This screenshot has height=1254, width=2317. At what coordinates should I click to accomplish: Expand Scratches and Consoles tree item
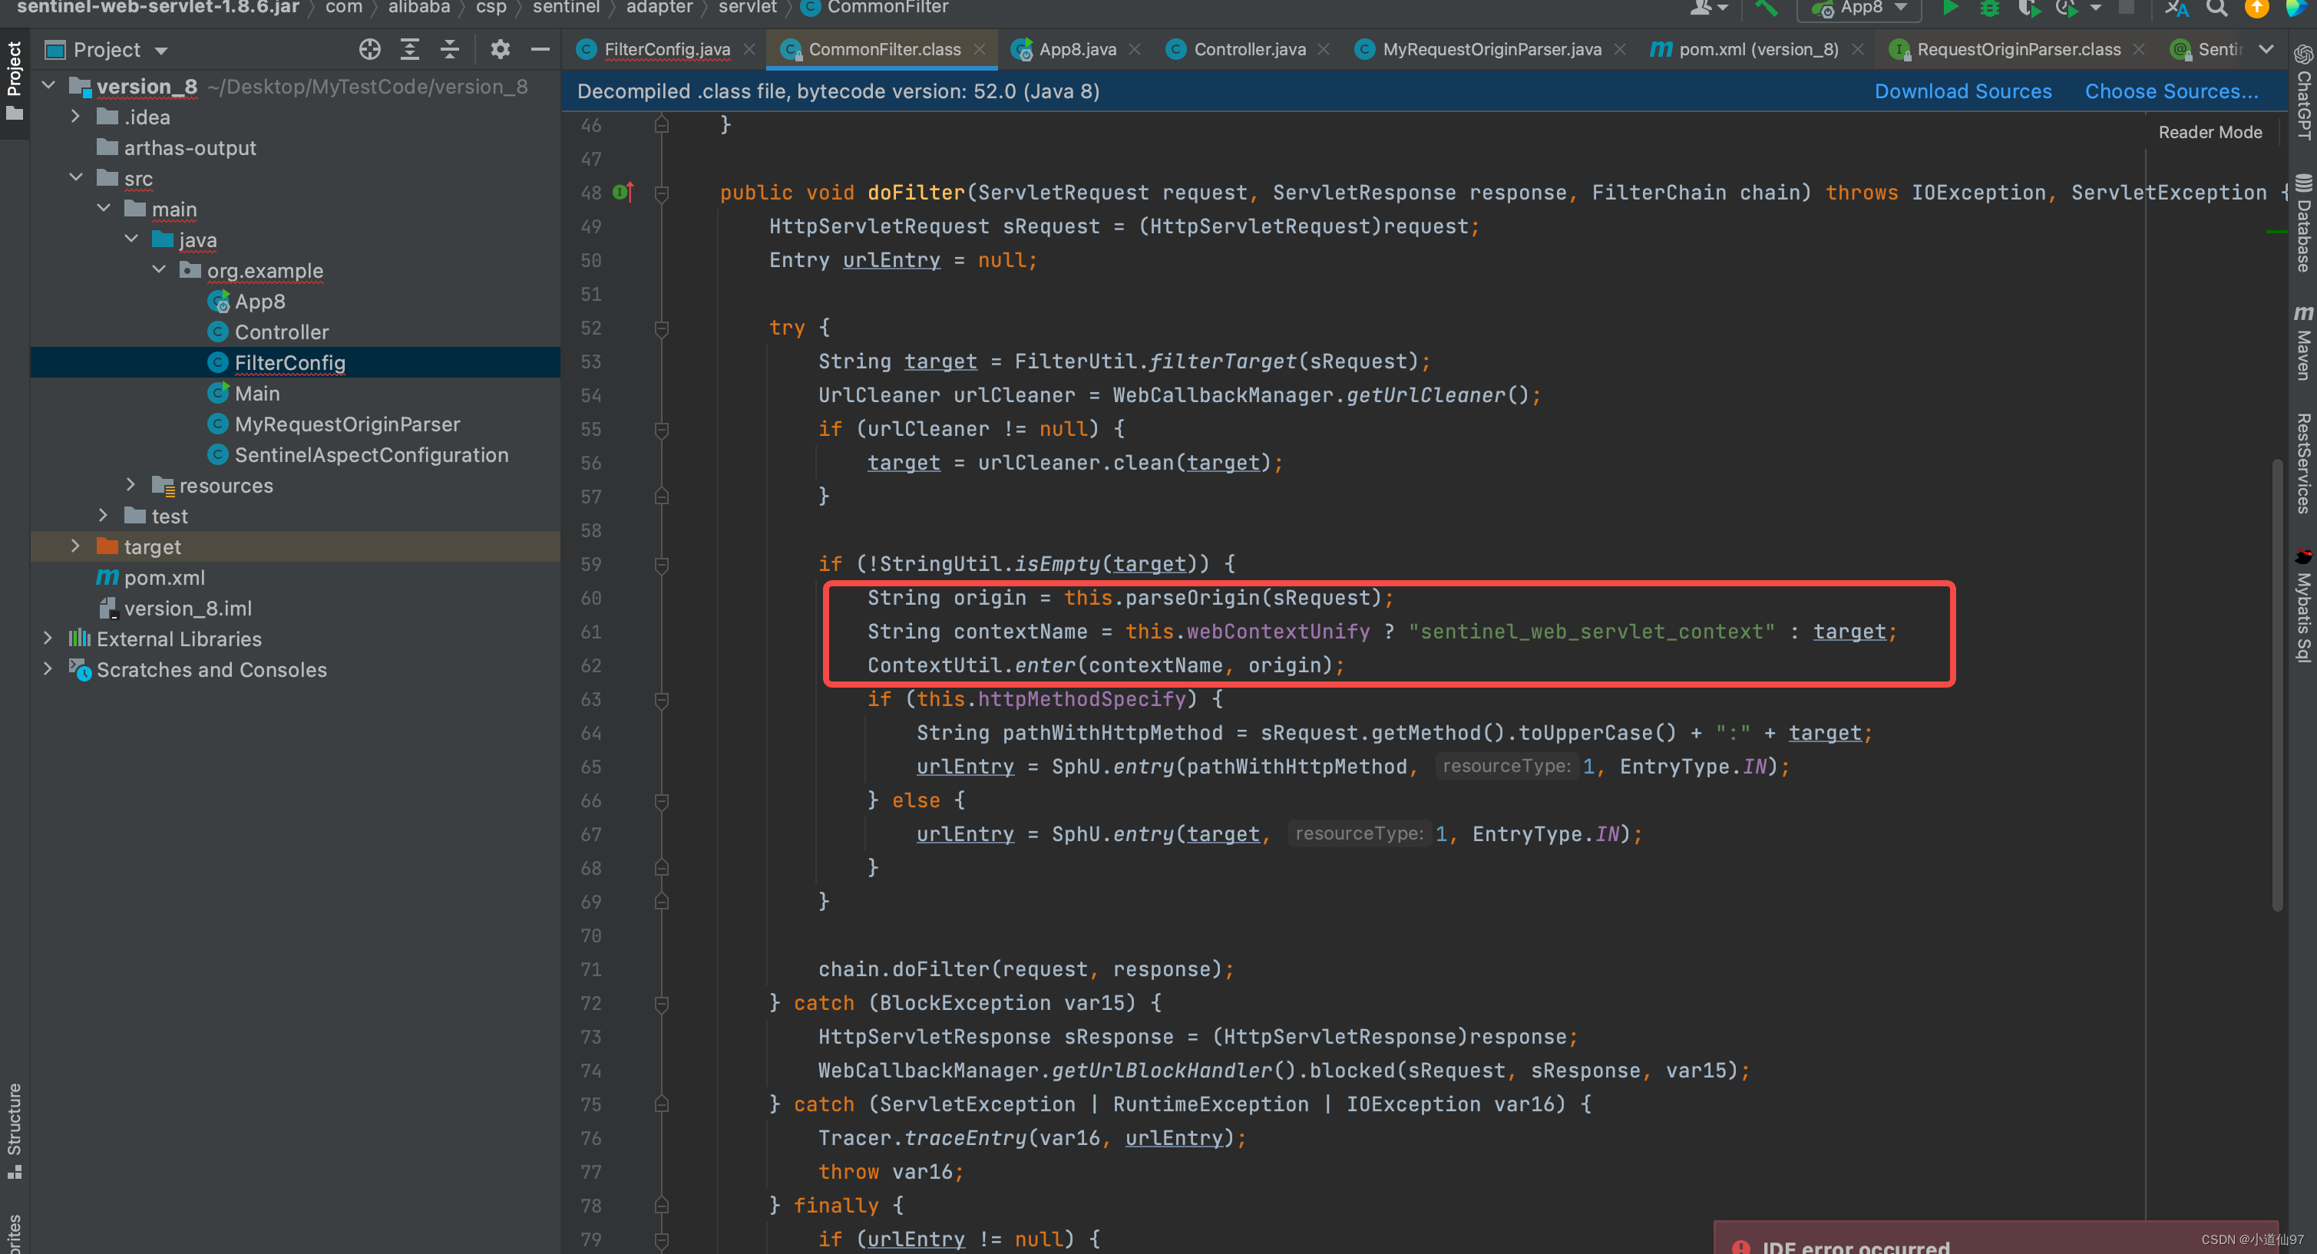(x=46, y=667)
